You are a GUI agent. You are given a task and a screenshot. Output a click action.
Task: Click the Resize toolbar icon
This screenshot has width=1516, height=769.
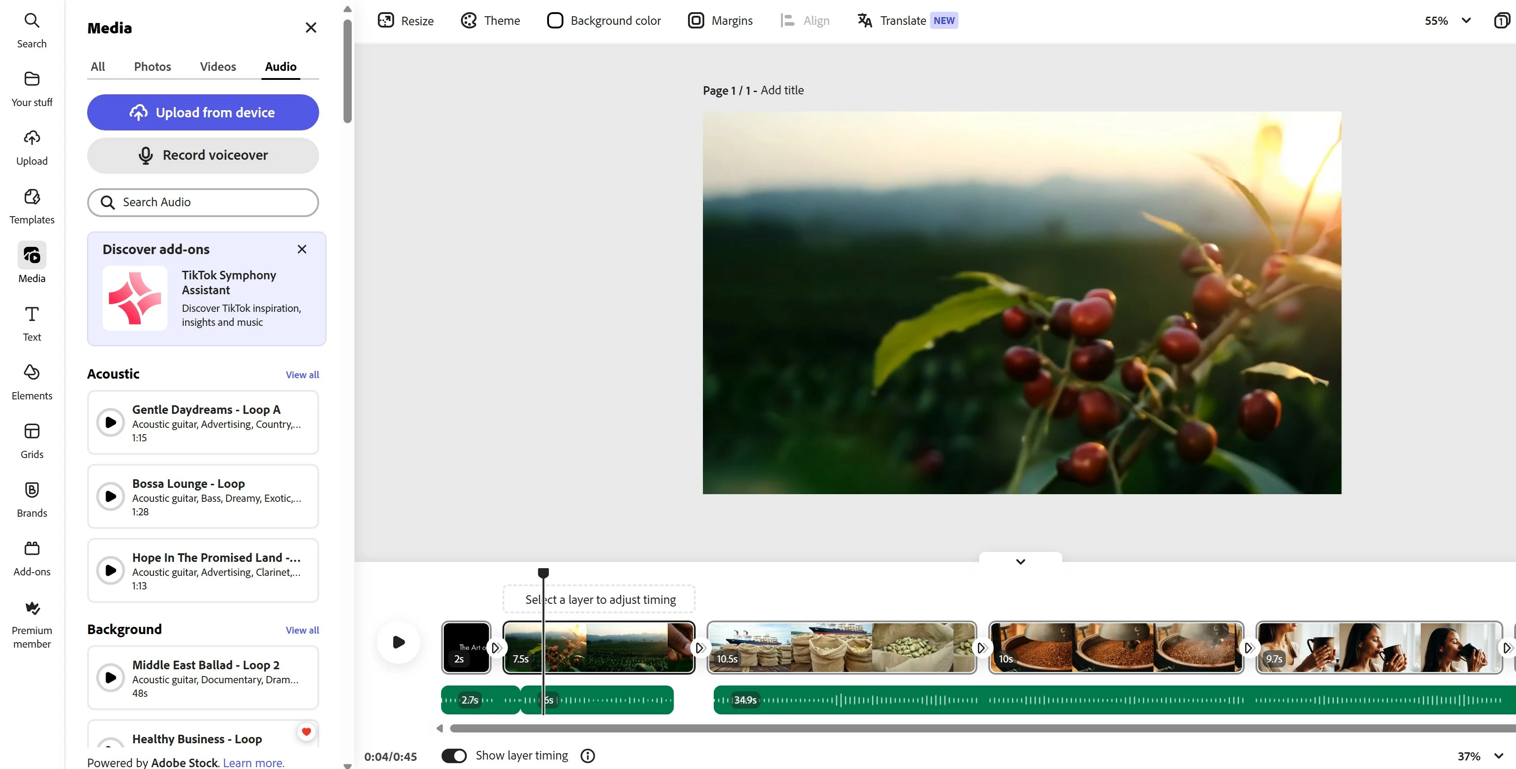point(386,21)
